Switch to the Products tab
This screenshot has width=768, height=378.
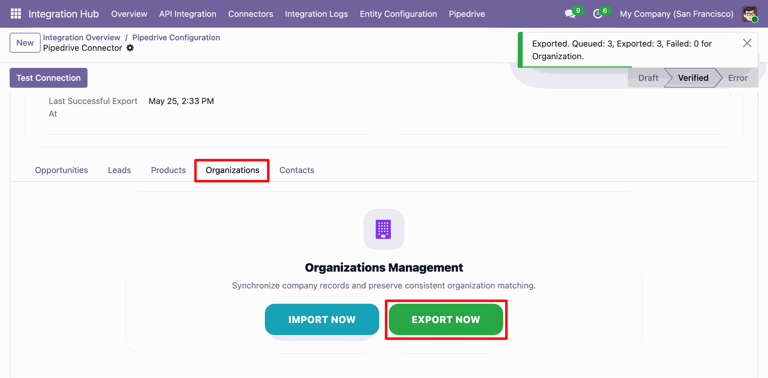pos(168,170)
